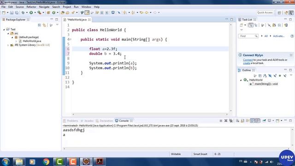Open the Source menu

click(x=19, y=7)
